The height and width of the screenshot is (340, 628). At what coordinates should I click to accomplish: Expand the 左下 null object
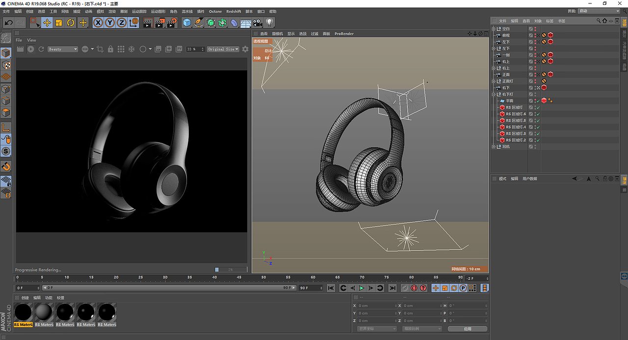[494, 48]
